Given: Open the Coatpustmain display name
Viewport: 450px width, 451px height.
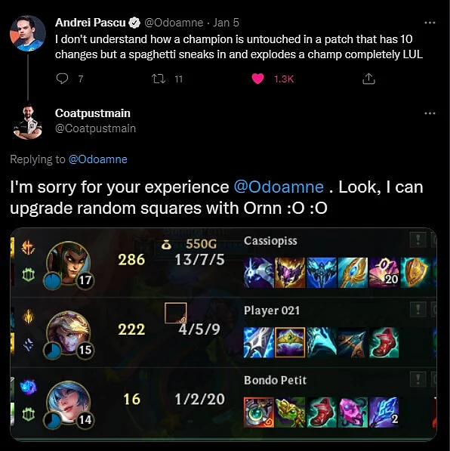Looking at the screenshot, I should coord(93,113).
